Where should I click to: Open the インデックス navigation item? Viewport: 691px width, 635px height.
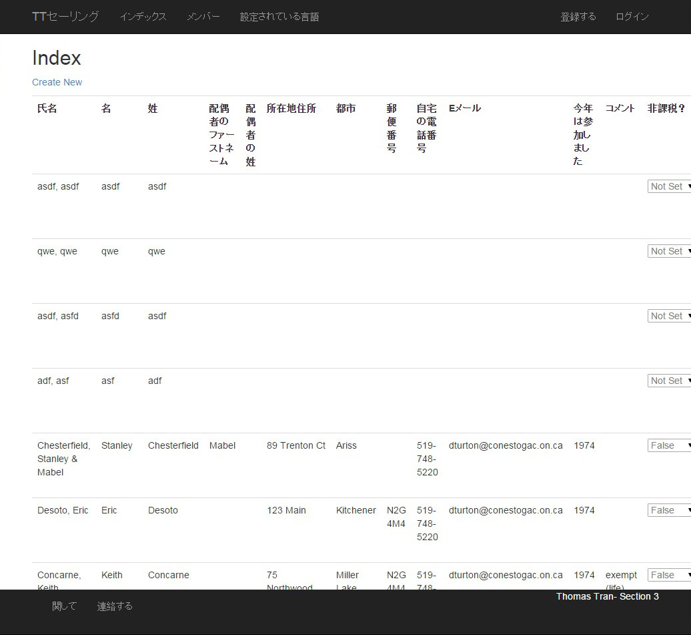click(143, 17)
